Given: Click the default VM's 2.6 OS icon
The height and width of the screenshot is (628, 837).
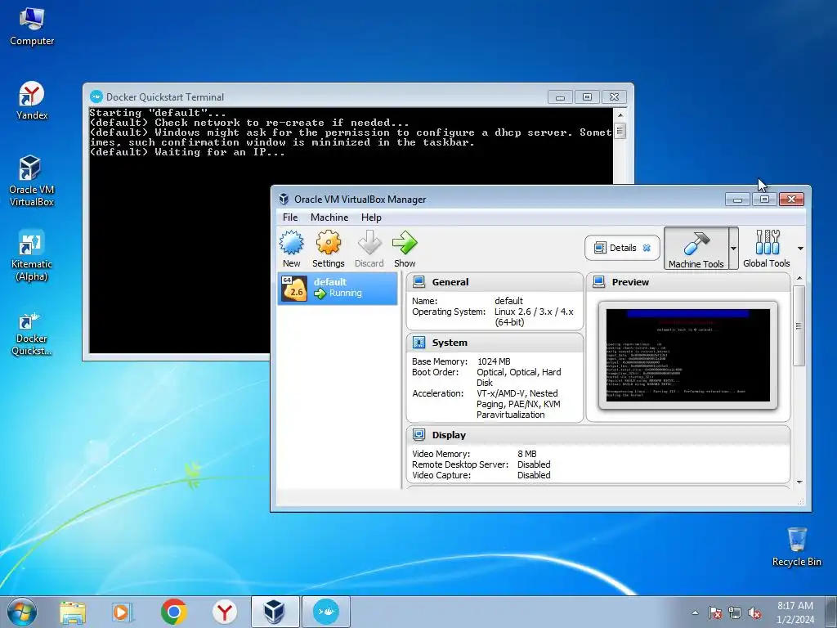Looking at the screenshot, I should tap(294, 289).
